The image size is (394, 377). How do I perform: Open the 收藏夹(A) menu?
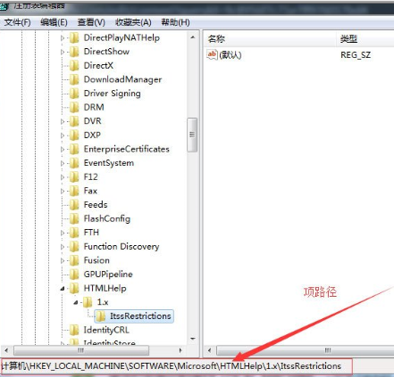click(133, 22)
